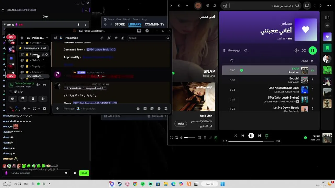Open Discord user settings gear
This screenshot has width=335, height=188.
(44, 109)
